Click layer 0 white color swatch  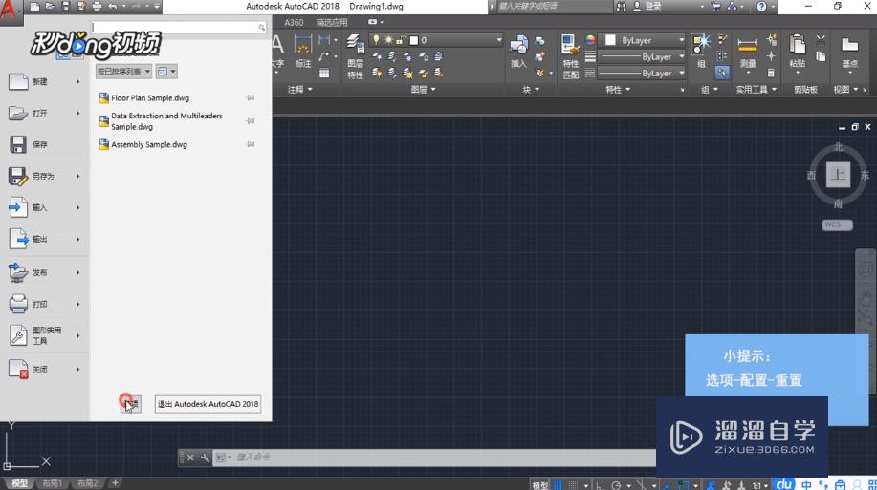click(414, 40)
